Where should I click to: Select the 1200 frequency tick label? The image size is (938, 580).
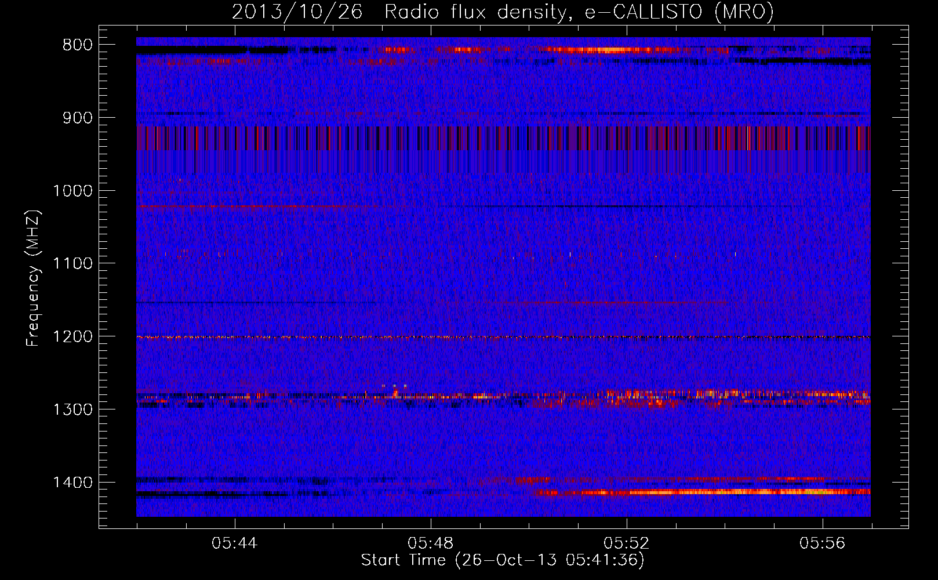(72, 337)
